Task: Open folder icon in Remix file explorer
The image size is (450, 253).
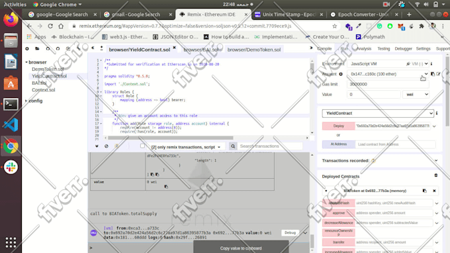Action: pos(37,48)
